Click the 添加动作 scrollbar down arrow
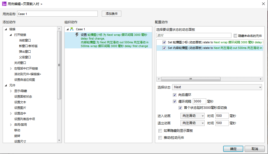This screenshot has height=154, width=268. pos(59,141)
